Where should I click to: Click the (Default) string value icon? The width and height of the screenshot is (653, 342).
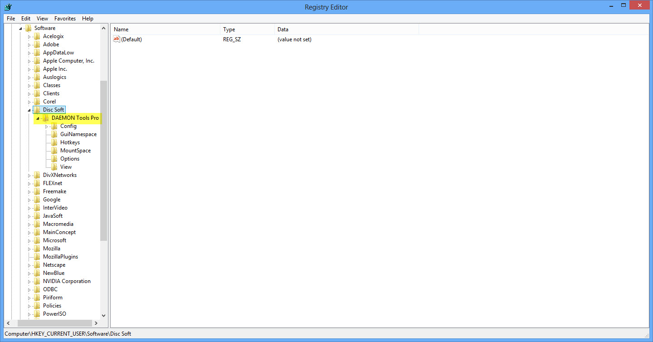[x=116, y=39]
